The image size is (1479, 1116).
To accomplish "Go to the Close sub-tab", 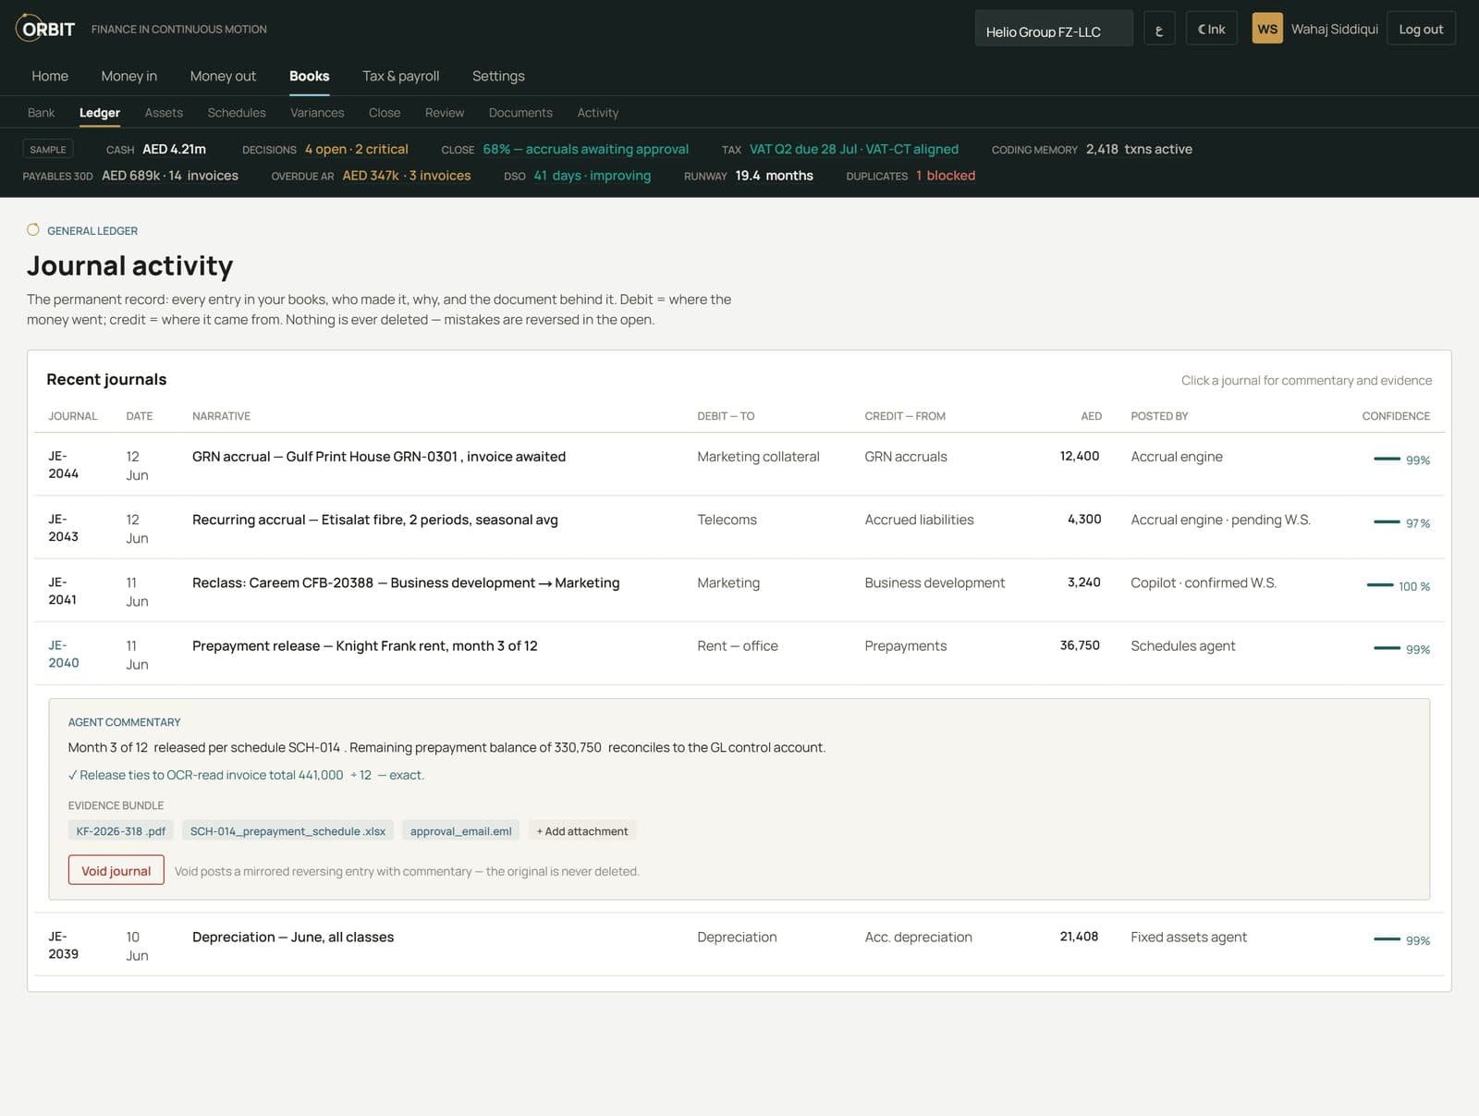I will [385, 113].
